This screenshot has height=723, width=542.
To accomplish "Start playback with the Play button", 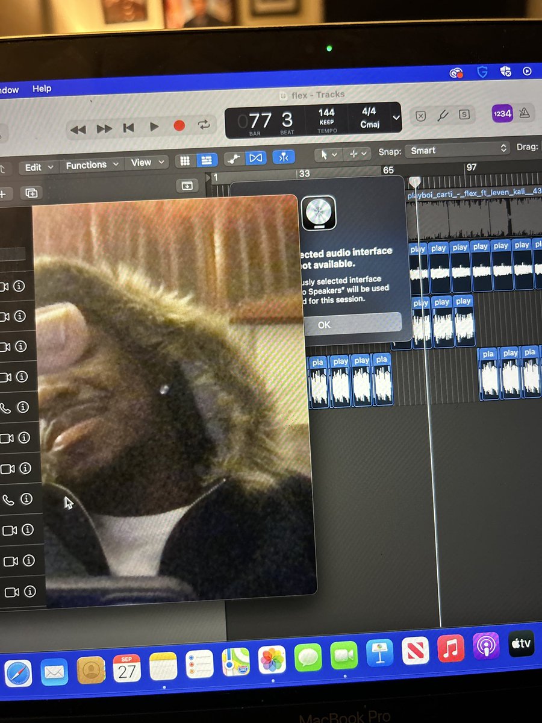I will (x=154, y=127).
